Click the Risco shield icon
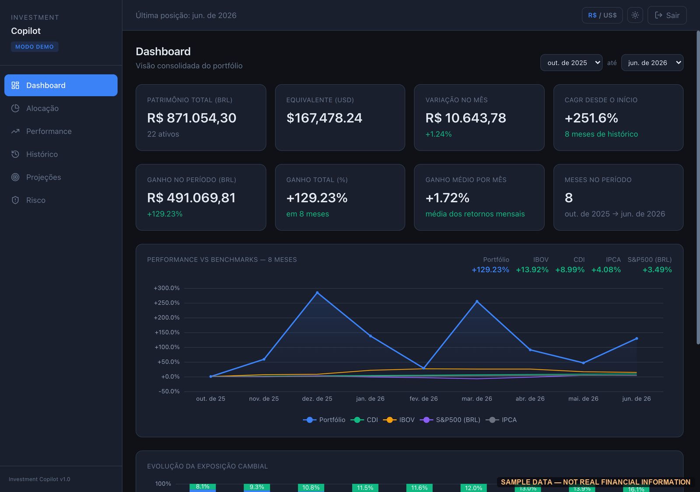The height and width of the screenshot is (492, 700). pyautogui.click(x=15, y=200)
